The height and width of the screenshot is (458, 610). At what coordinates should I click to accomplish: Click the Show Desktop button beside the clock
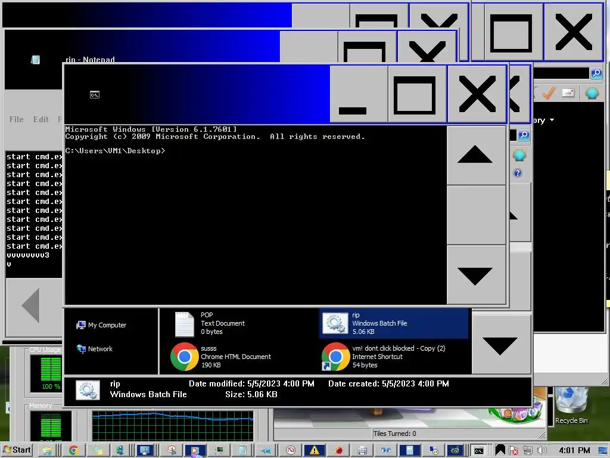click(603, 451)
